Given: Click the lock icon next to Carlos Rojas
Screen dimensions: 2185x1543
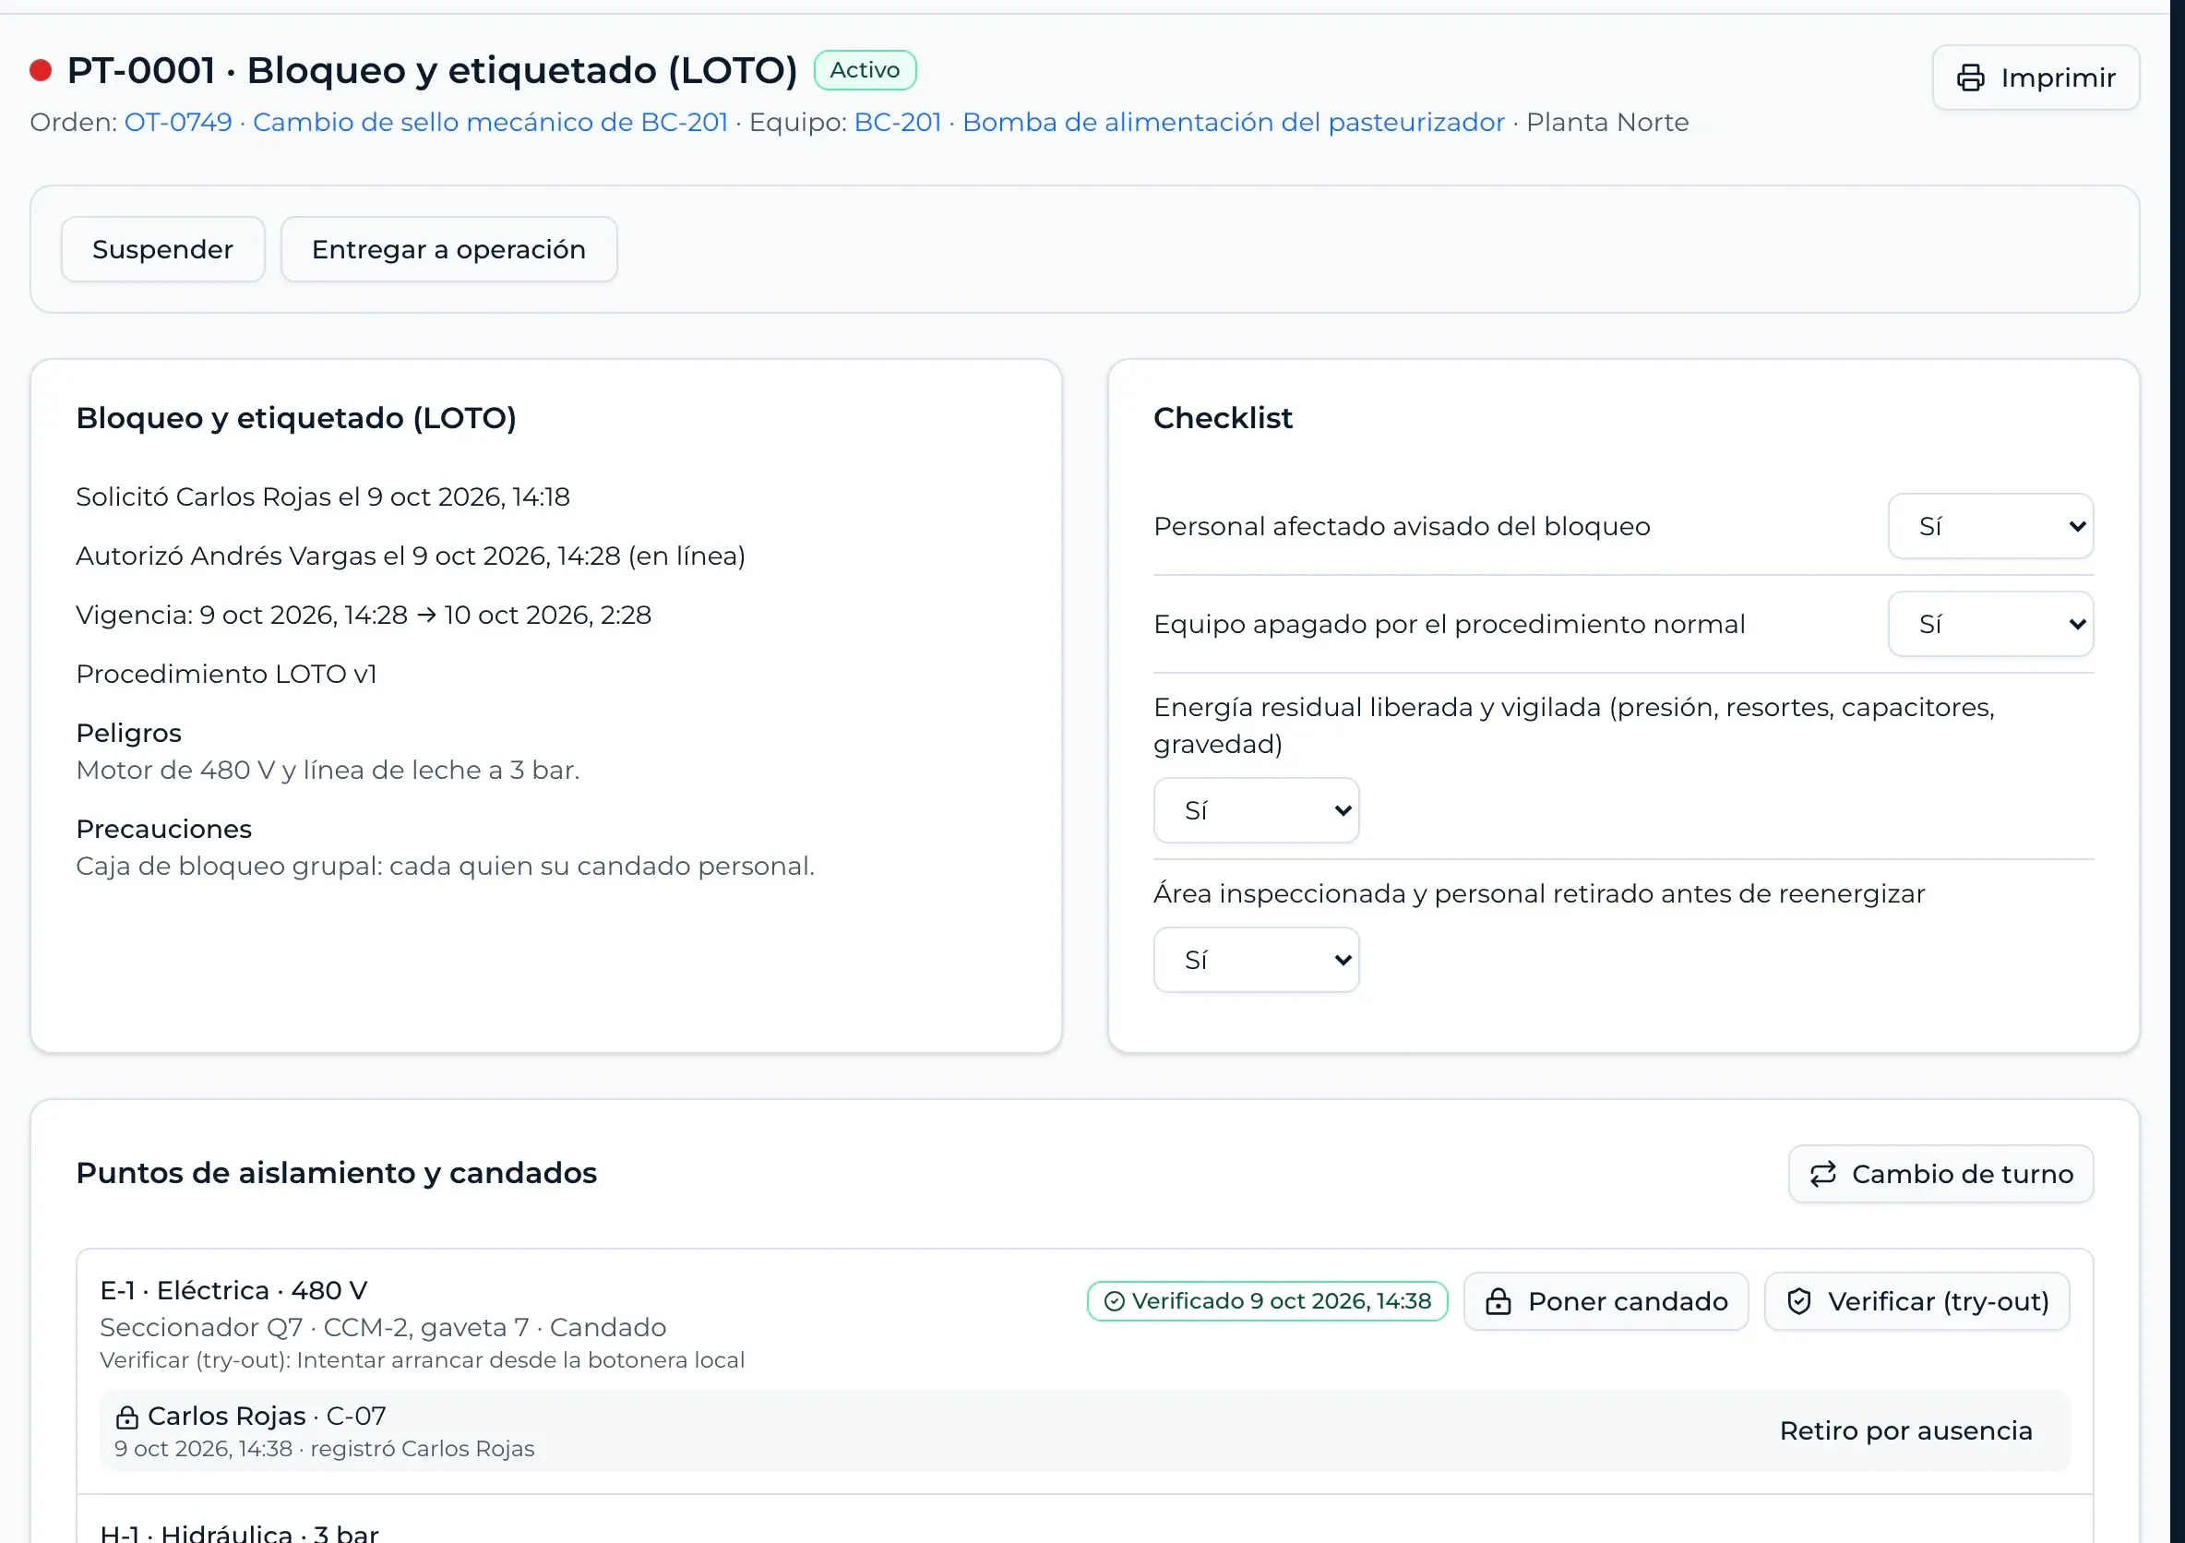Looking at the screenshot, I should click(126, 1417).
